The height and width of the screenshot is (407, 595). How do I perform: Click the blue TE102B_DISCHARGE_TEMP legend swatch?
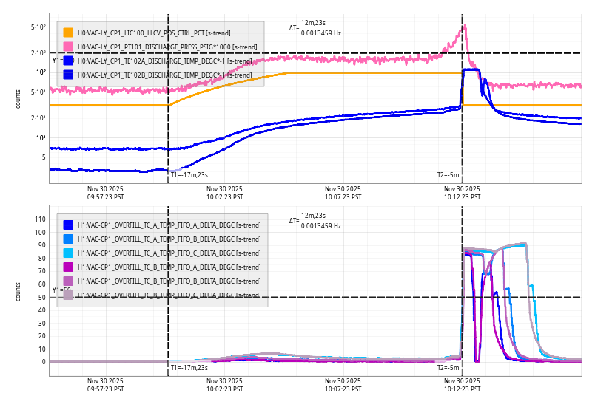click(x=68, y=75)
